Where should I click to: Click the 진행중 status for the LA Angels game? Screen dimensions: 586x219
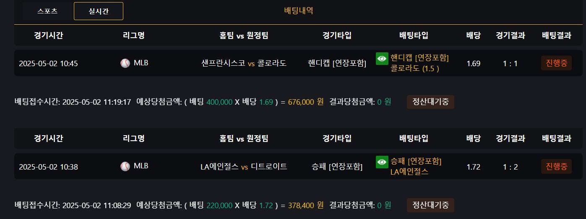pos(556,166)
